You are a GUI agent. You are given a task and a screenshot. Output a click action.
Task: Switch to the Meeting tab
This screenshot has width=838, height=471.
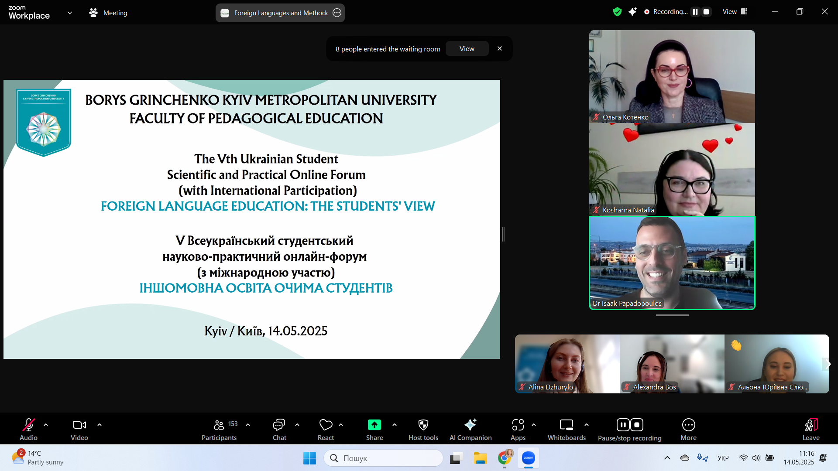(x=108, y=13)
